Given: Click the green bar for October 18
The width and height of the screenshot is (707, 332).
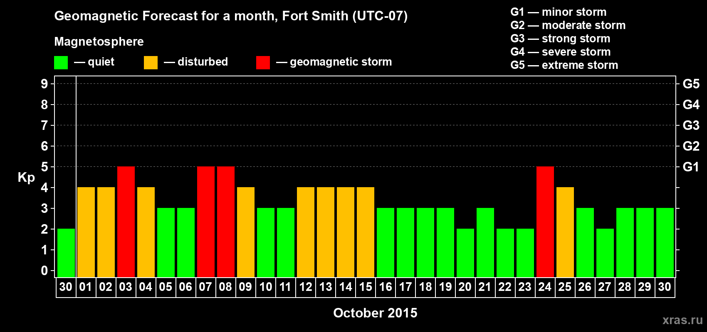Looking at the screenshot, I should (425, 243).
